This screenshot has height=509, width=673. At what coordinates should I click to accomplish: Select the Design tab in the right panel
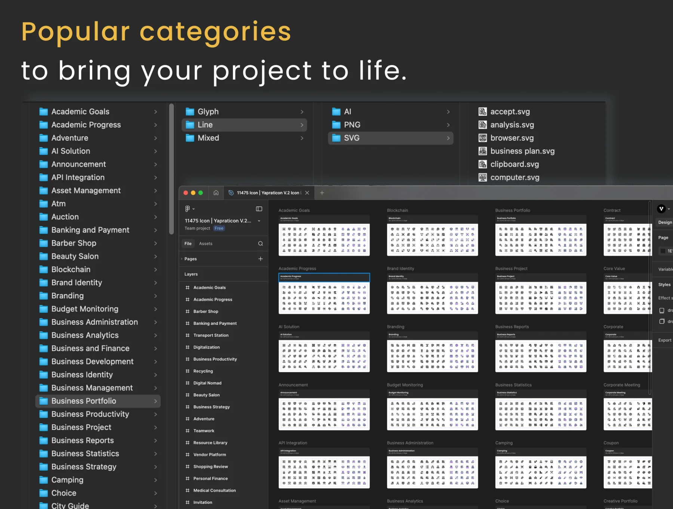[665, 222]
